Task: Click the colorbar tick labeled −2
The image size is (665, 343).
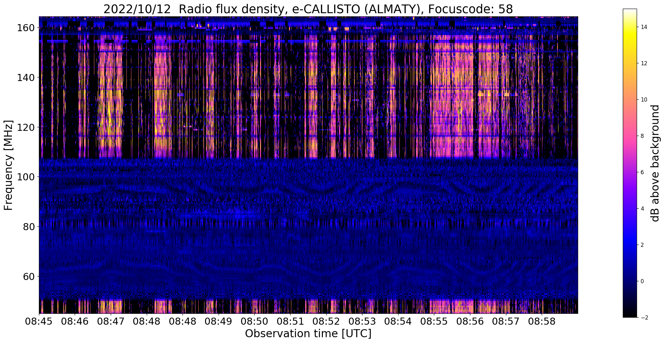Action: point(644,318)
